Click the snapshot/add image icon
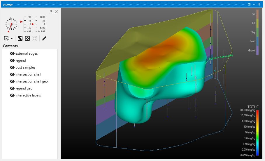The image size is (265, 161). (6, 38)
